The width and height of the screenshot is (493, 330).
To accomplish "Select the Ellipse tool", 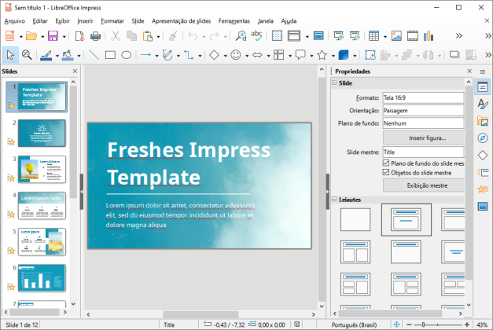I will click(x=126, y=55).
